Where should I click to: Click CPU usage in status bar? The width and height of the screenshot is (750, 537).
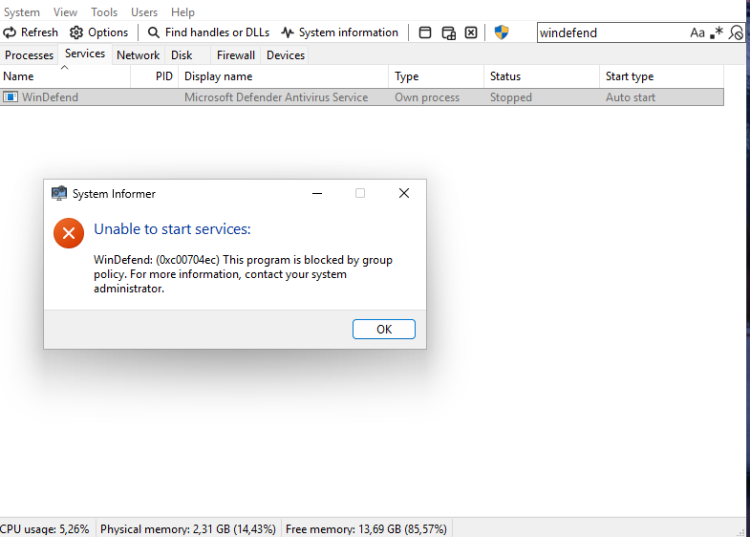tap(45, 528)
